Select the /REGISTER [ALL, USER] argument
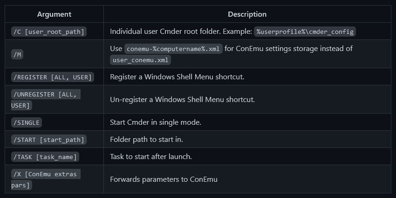This screenshot has width=396, height=198. pos(53,77)
